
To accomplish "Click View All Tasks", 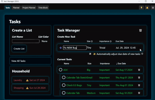I will (30, 61).
